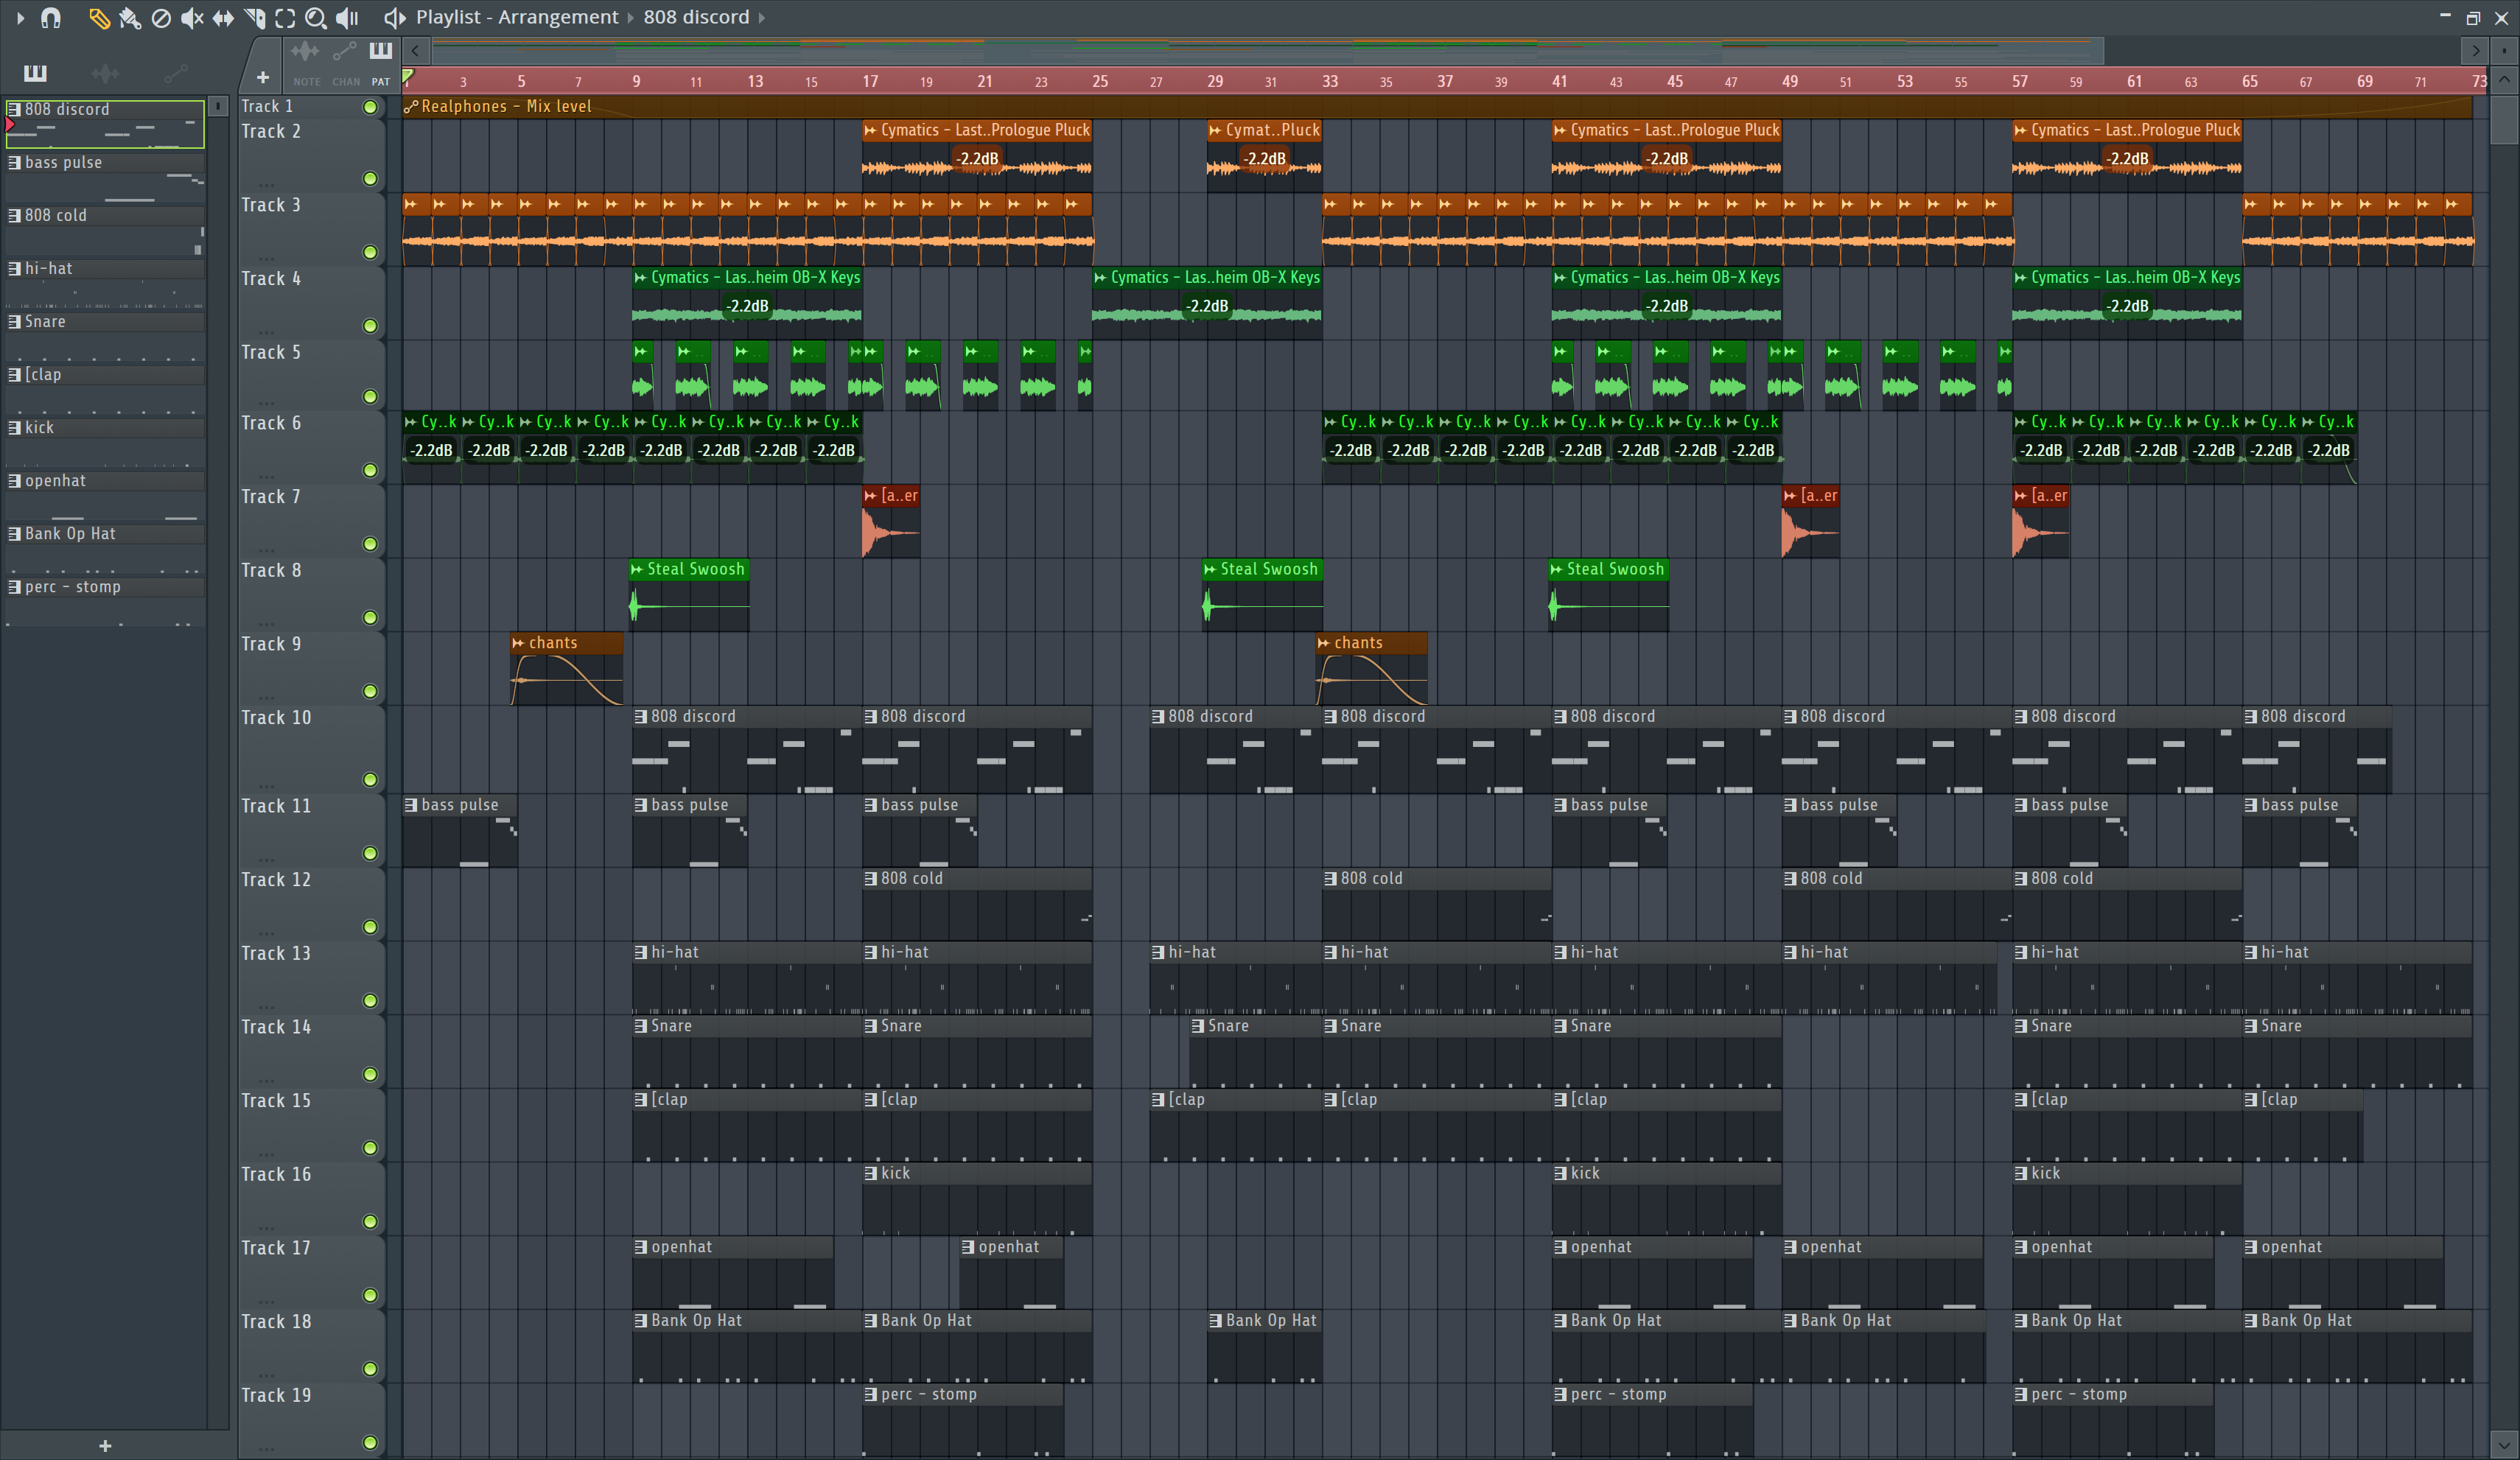
Task: Toggle Track 16 mute LED
Action: pos(370,1221)
